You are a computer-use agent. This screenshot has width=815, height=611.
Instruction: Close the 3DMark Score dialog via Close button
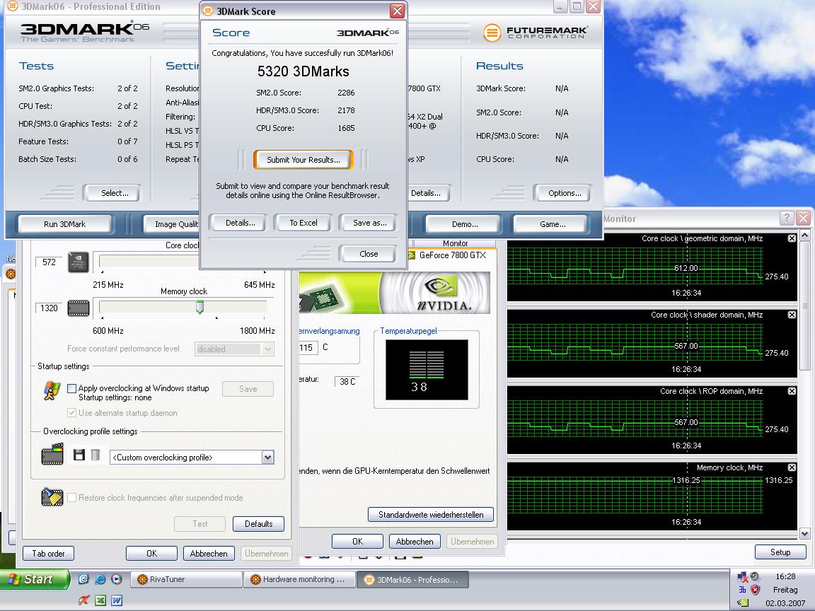(x=369, y=254)
